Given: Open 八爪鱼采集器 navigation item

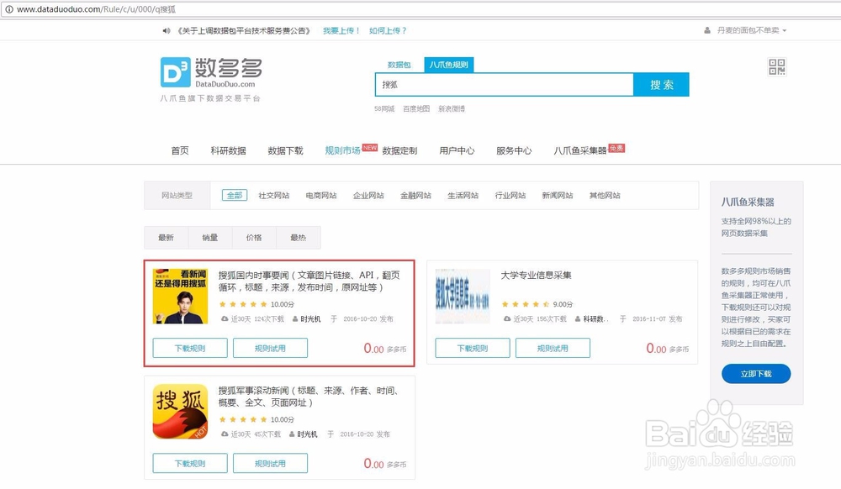Looking at the screenshot, I should [579, 150].
